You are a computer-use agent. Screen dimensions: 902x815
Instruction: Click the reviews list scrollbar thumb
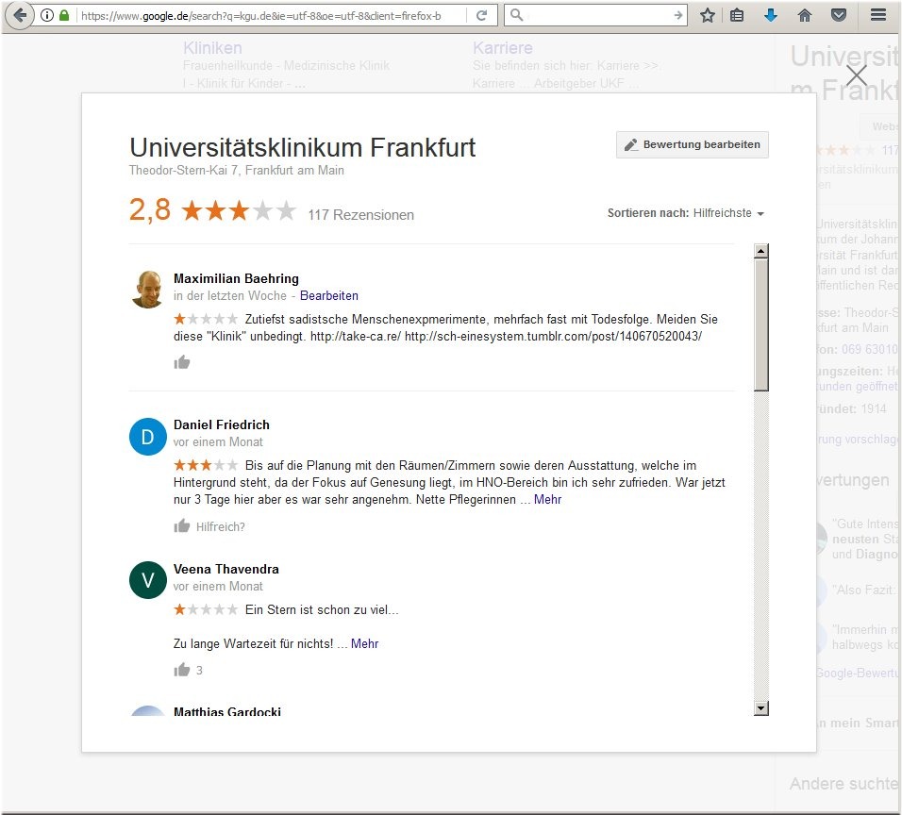pos(761,324)
